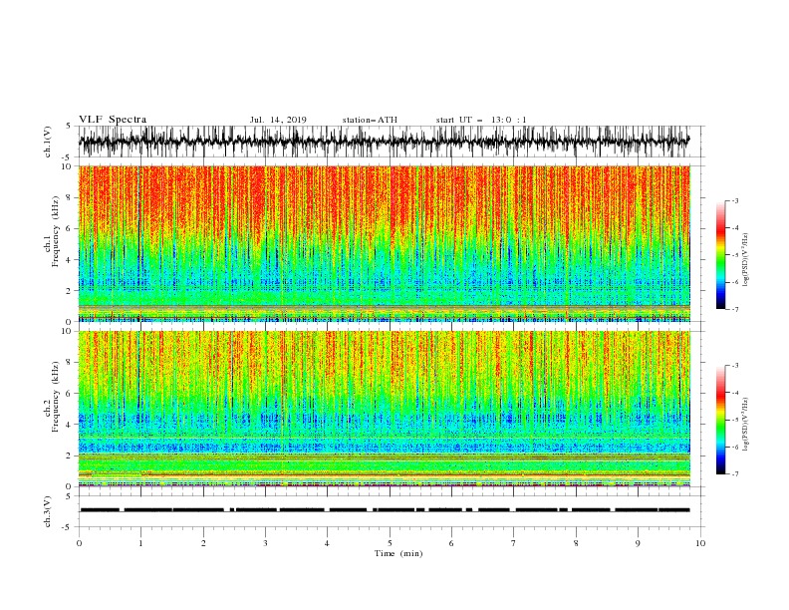Click time axis tick label '6'
Screen dimensions: 789x610
[x=451, y=543]
